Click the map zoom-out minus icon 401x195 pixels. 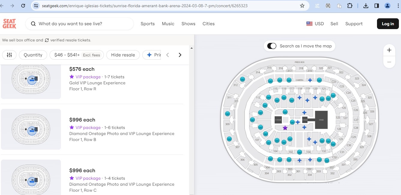coord(389,62)
